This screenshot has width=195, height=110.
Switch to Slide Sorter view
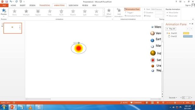pyautogui.click(x=152, y=103)
